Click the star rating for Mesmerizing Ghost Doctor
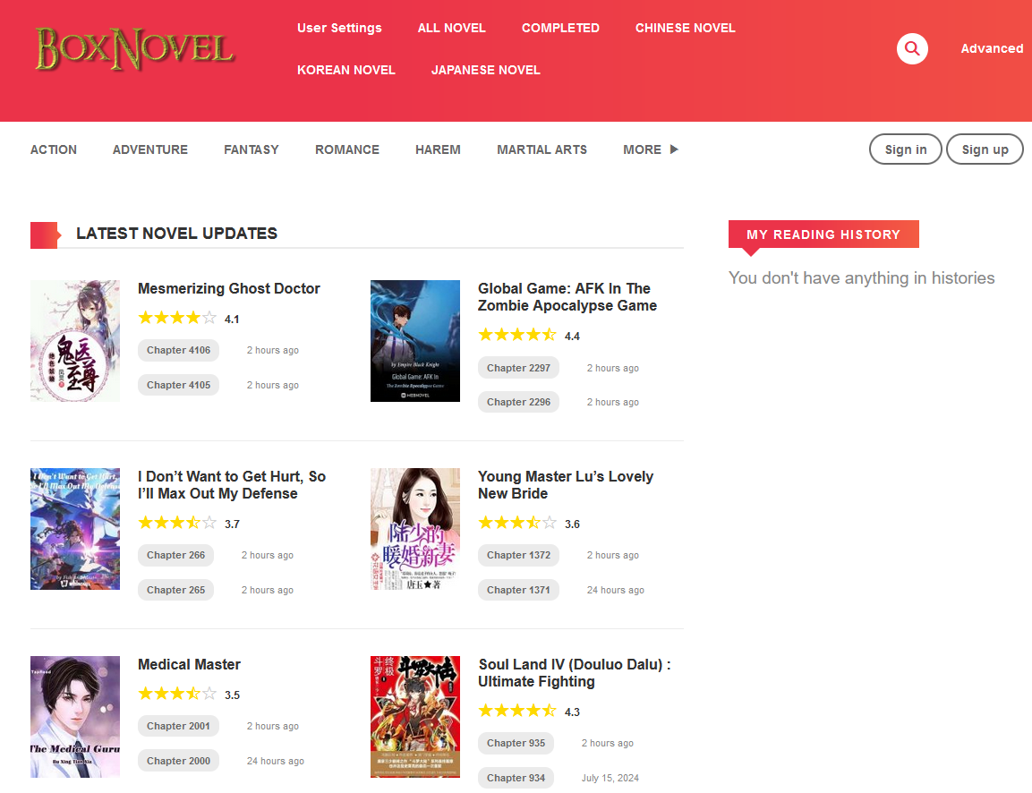The width and height of the screenshot is (1032, 793). pyautogui.click(x=177, y=318)
